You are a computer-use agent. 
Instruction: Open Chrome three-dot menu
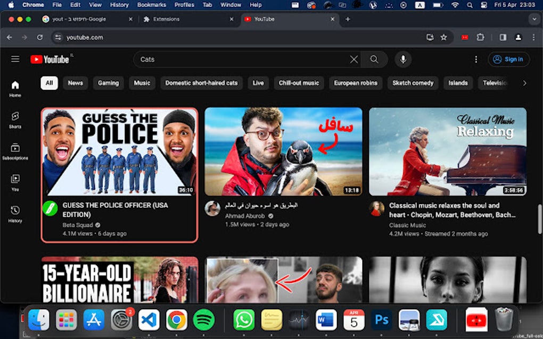click(x=533, y=37)
